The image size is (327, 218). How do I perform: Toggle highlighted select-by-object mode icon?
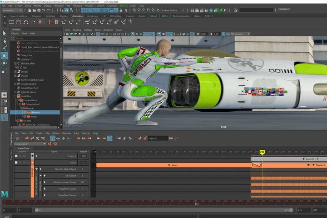[x=66, y=10]
